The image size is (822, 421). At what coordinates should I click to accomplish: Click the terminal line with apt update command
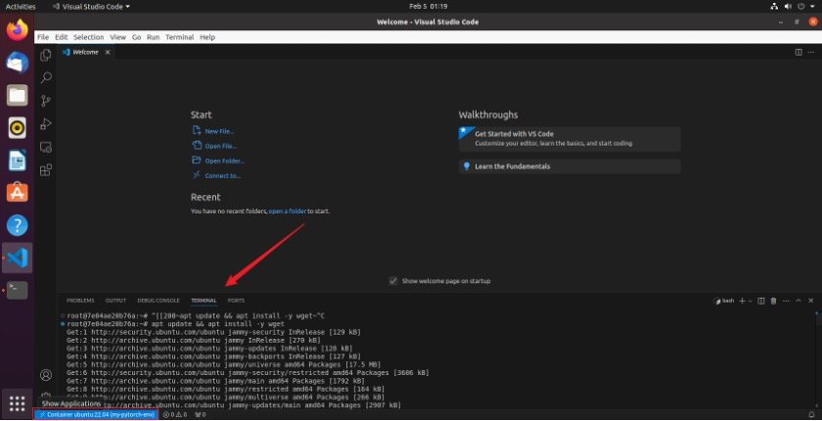coord(175,324)
